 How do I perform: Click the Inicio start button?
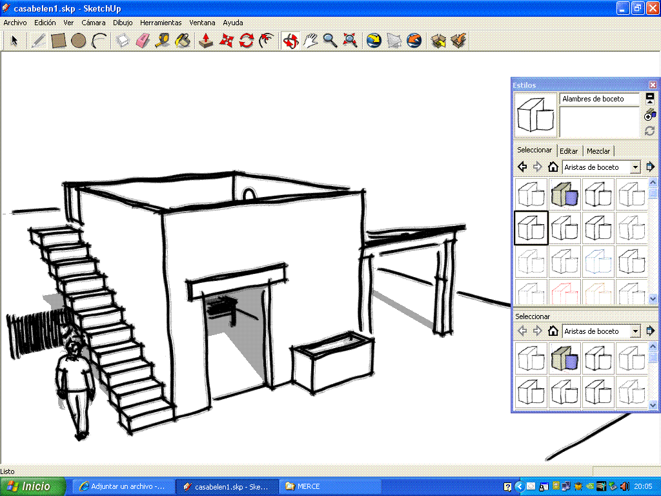pos(34,486)
